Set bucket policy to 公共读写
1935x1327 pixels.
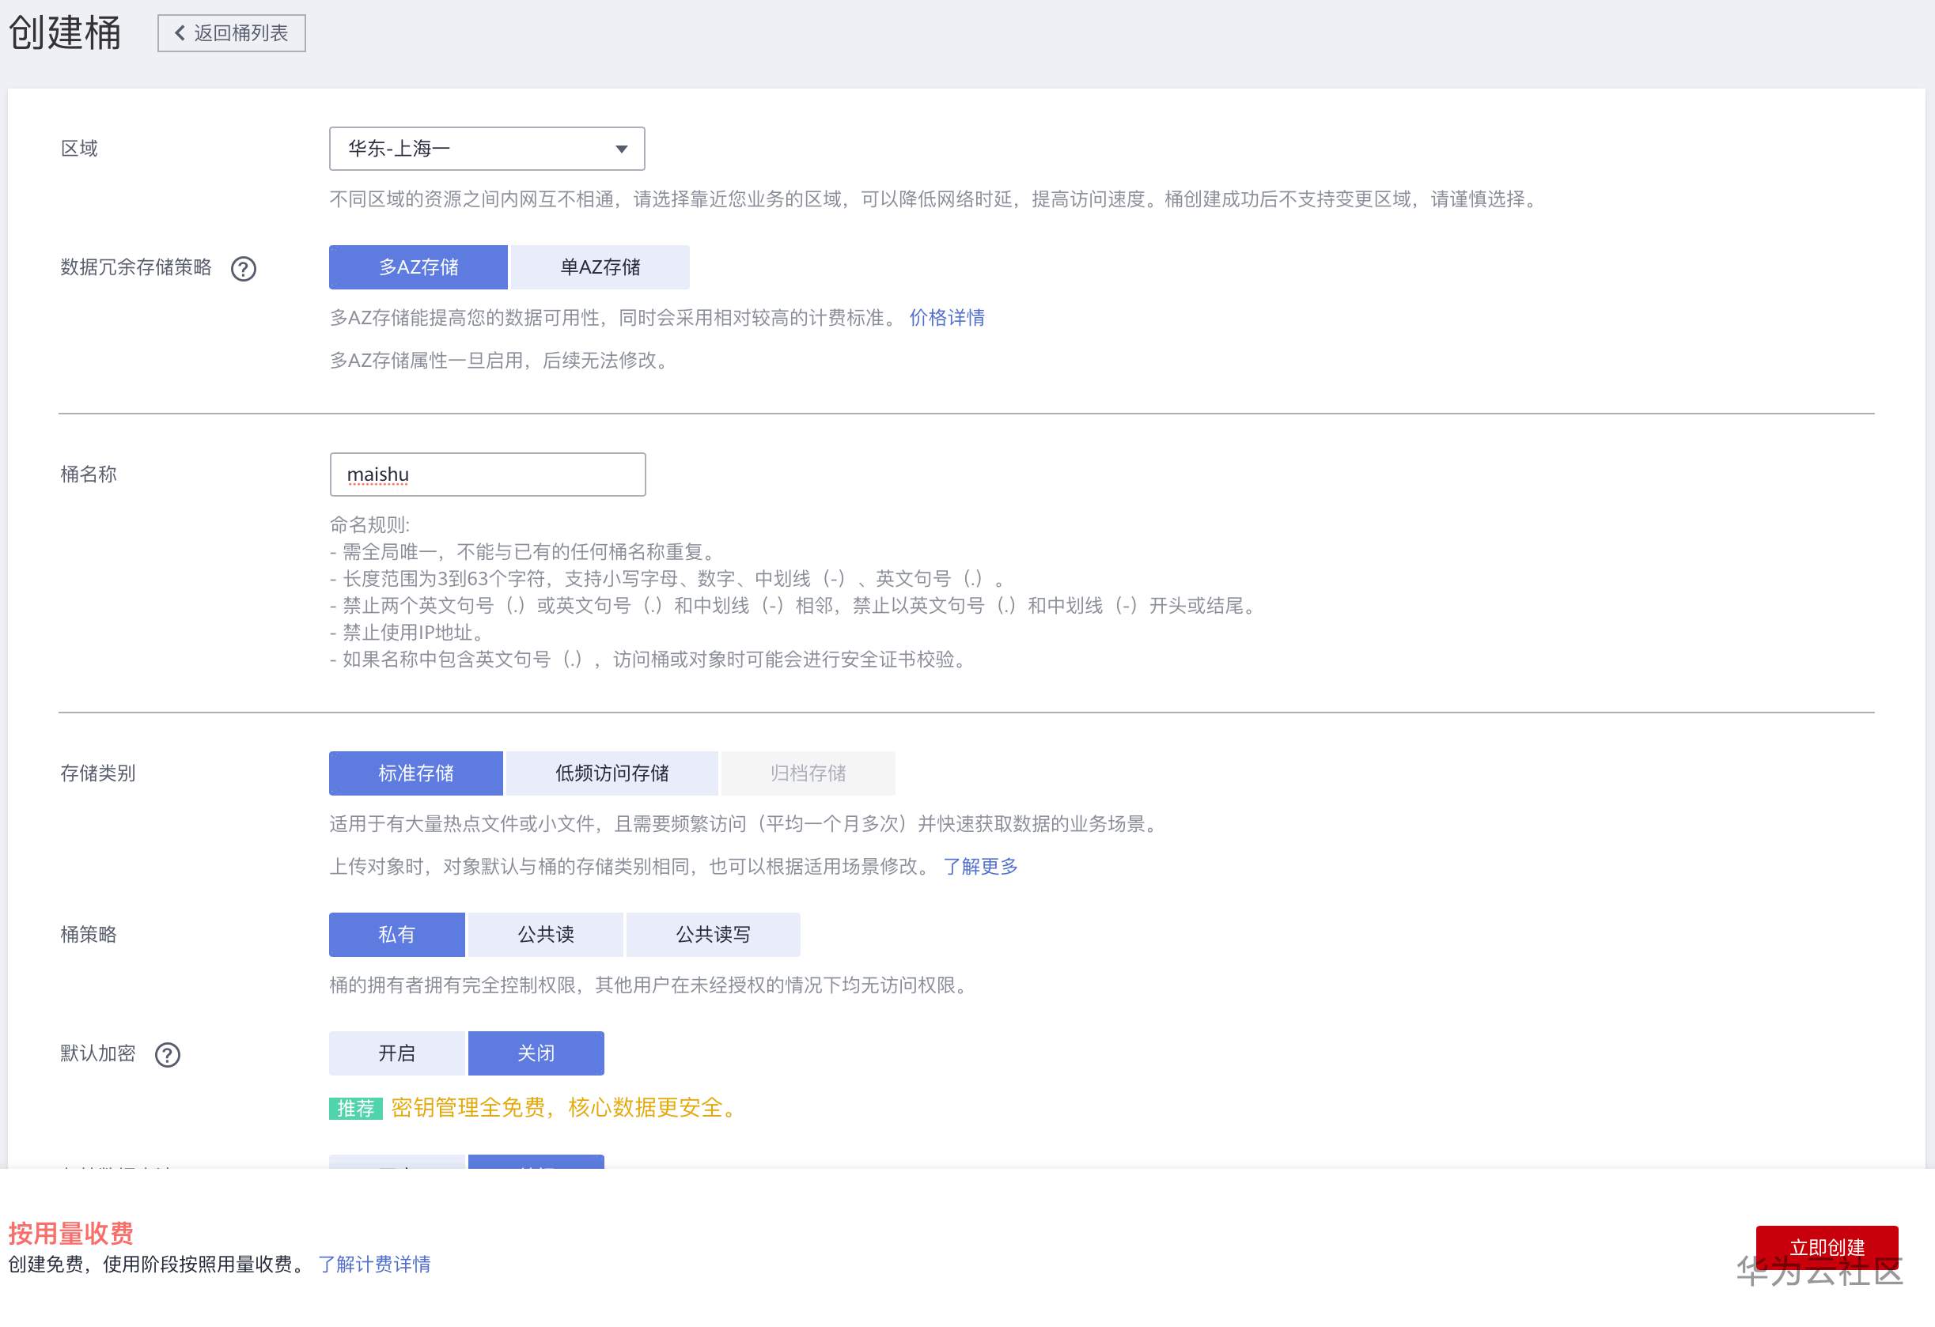tap(713, 933)
